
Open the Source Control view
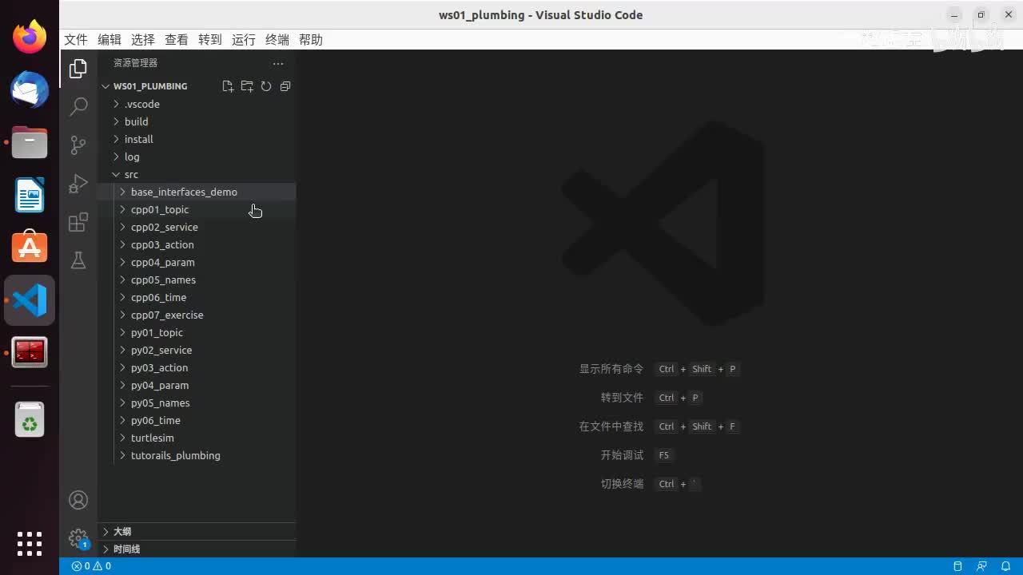pos(78,145)
